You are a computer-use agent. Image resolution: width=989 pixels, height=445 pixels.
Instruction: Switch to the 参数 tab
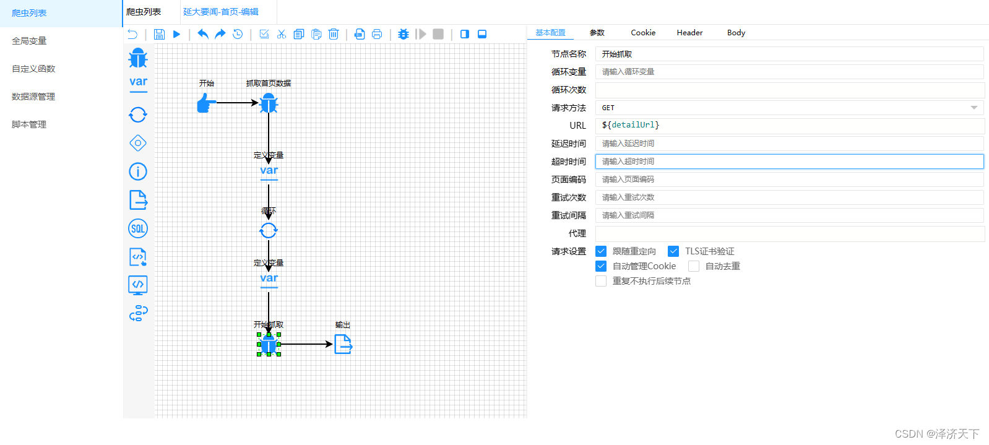(597, 33)
